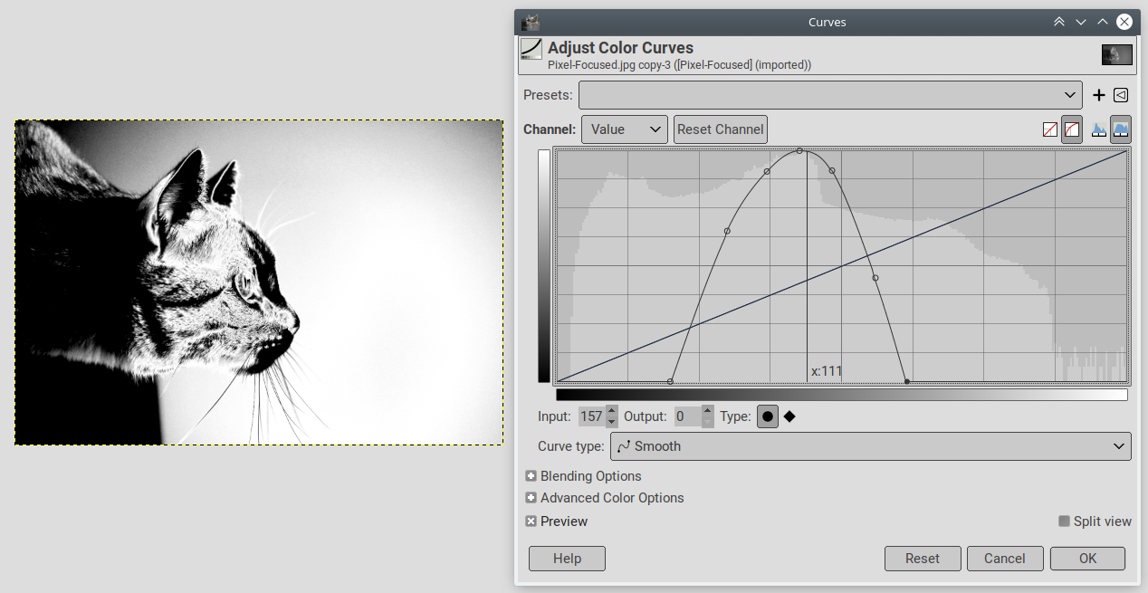Click the Input value field
Viewport: 1148px width, 593px height.
point(590,416)
